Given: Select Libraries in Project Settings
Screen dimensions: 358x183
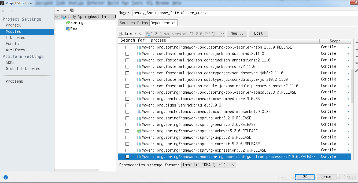Looking at the screenshot, I should click(16, 38).
